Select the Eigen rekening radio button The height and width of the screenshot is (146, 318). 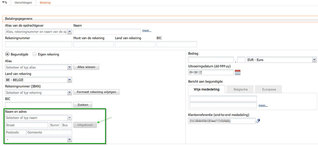pos(34,54)
